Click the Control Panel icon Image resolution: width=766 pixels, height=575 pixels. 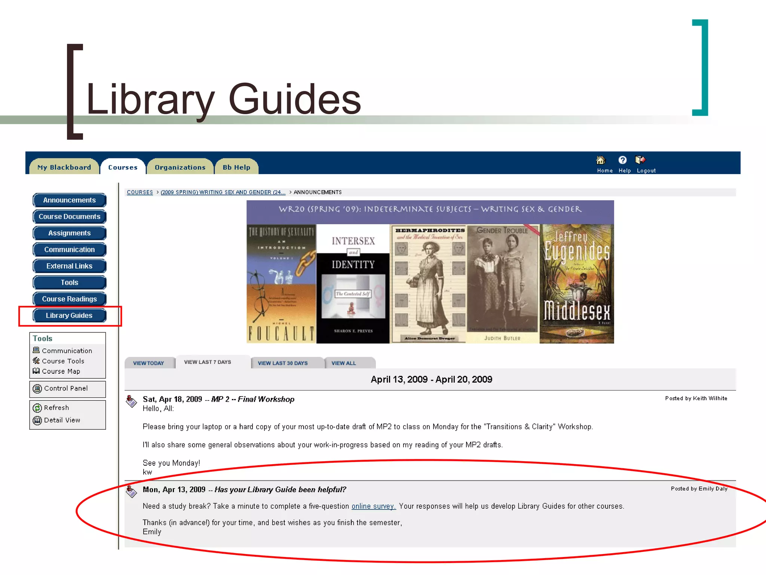point(37,389)
